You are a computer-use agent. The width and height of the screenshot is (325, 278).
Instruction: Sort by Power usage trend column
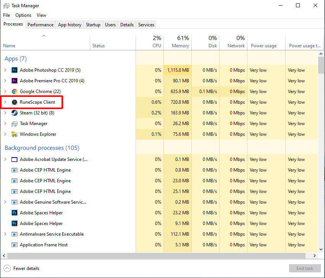tap(305, 42)
